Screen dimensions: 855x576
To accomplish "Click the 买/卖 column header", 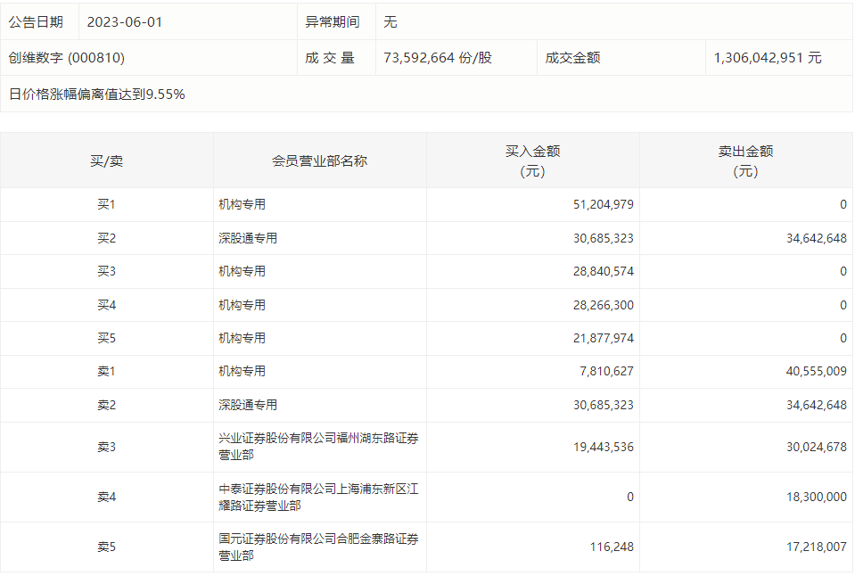I will pos(107,160).
